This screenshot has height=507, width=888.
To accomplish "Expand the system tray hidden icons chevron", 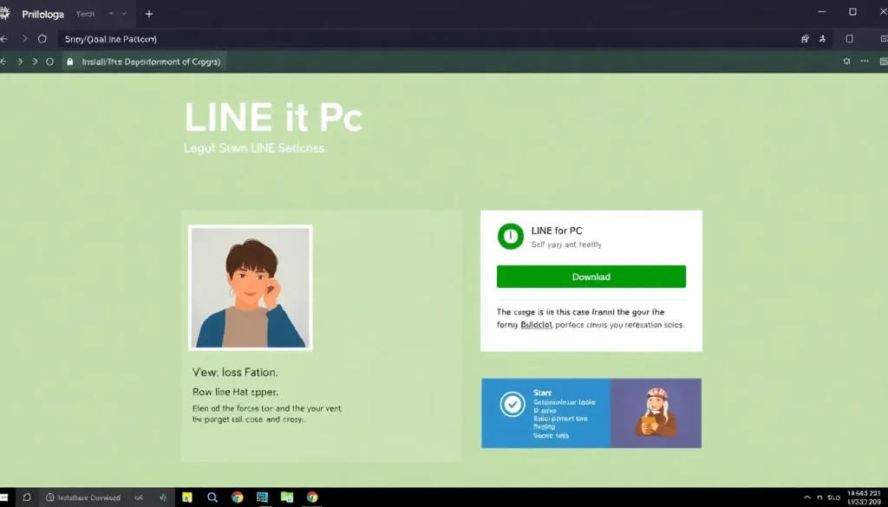I will pyautogui.click(x=807, y=497).
